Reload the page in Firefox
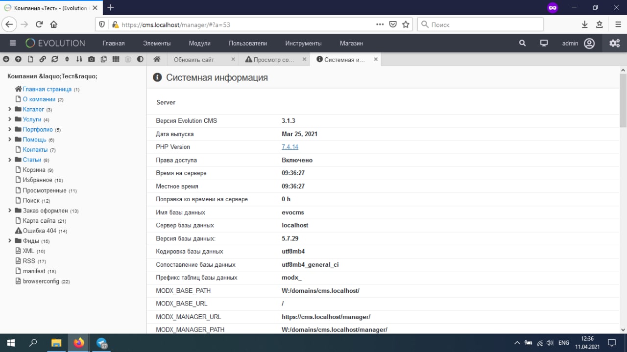The height and width of the screenshot is (352, 627). (39, 24)
